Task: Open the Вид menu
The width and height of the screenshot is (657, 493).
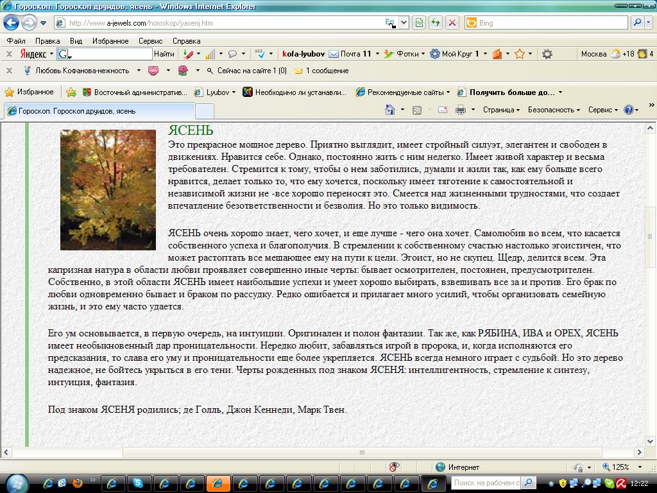Action: click(x=76, y=41)
